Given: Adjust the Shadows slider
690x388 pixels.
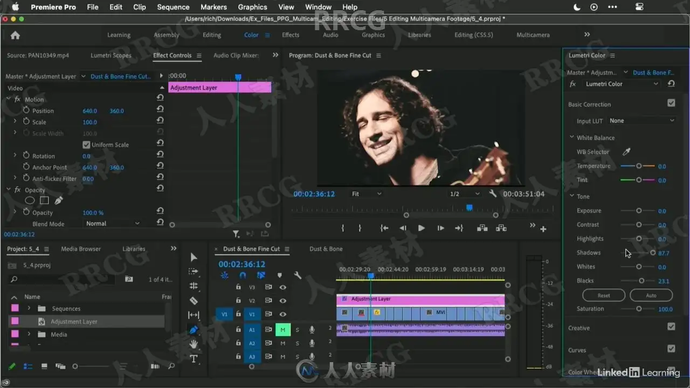Looking at the screenshot, I should coord(653,253).
